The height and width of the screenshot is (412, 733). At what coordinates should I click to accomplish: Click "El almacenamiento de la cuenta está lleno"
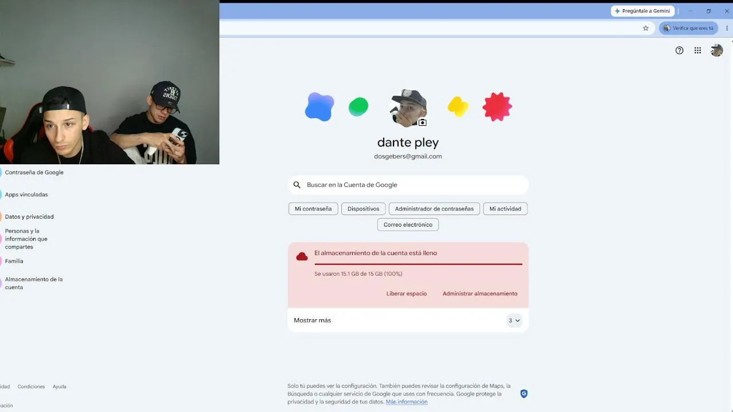(376, 253)
